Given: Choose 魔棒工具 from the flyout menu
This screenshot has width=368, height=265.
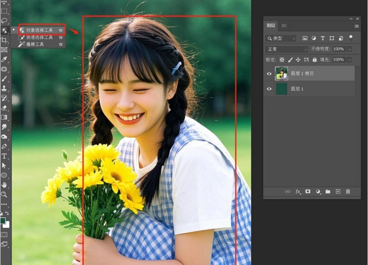Looking at the screenshot, I should (35, 44).
